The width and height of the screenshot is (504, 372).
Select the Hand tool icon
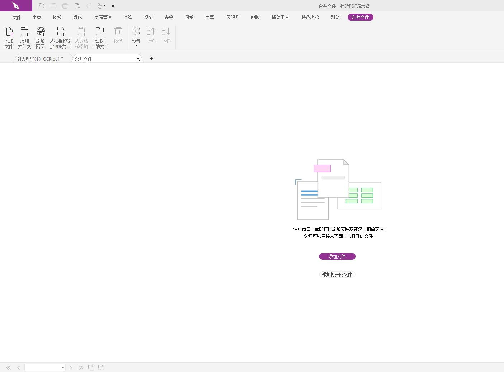(100, 6)
